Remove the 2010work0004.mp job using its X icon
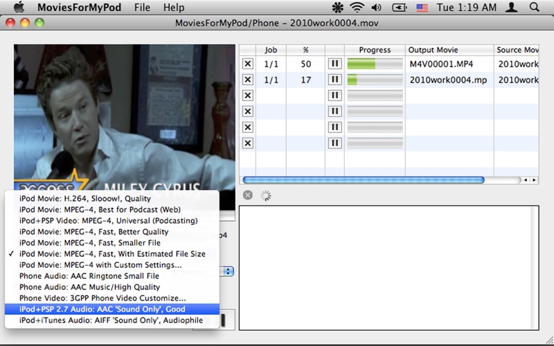554x346 pixels. (247, 80)
